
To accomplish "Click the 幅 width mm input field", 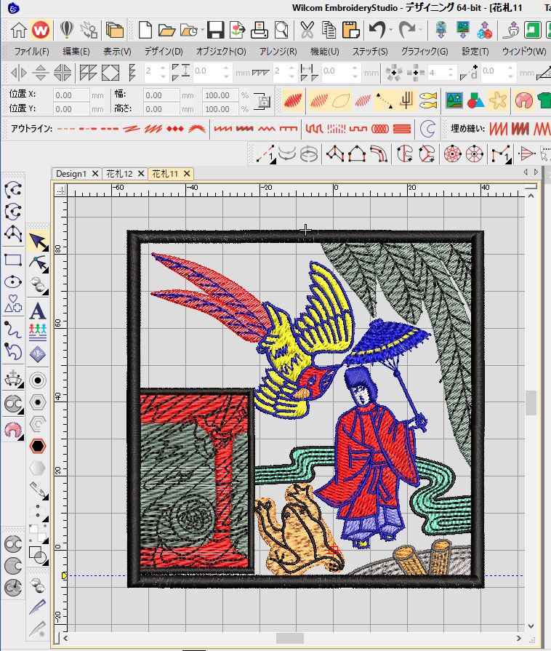I will pos(161,95).
